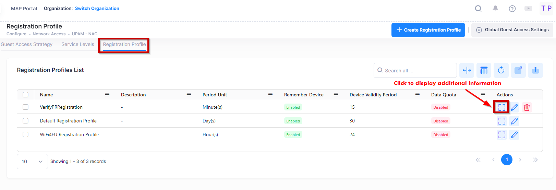Open the Period Unit column menu

(270, 95)
